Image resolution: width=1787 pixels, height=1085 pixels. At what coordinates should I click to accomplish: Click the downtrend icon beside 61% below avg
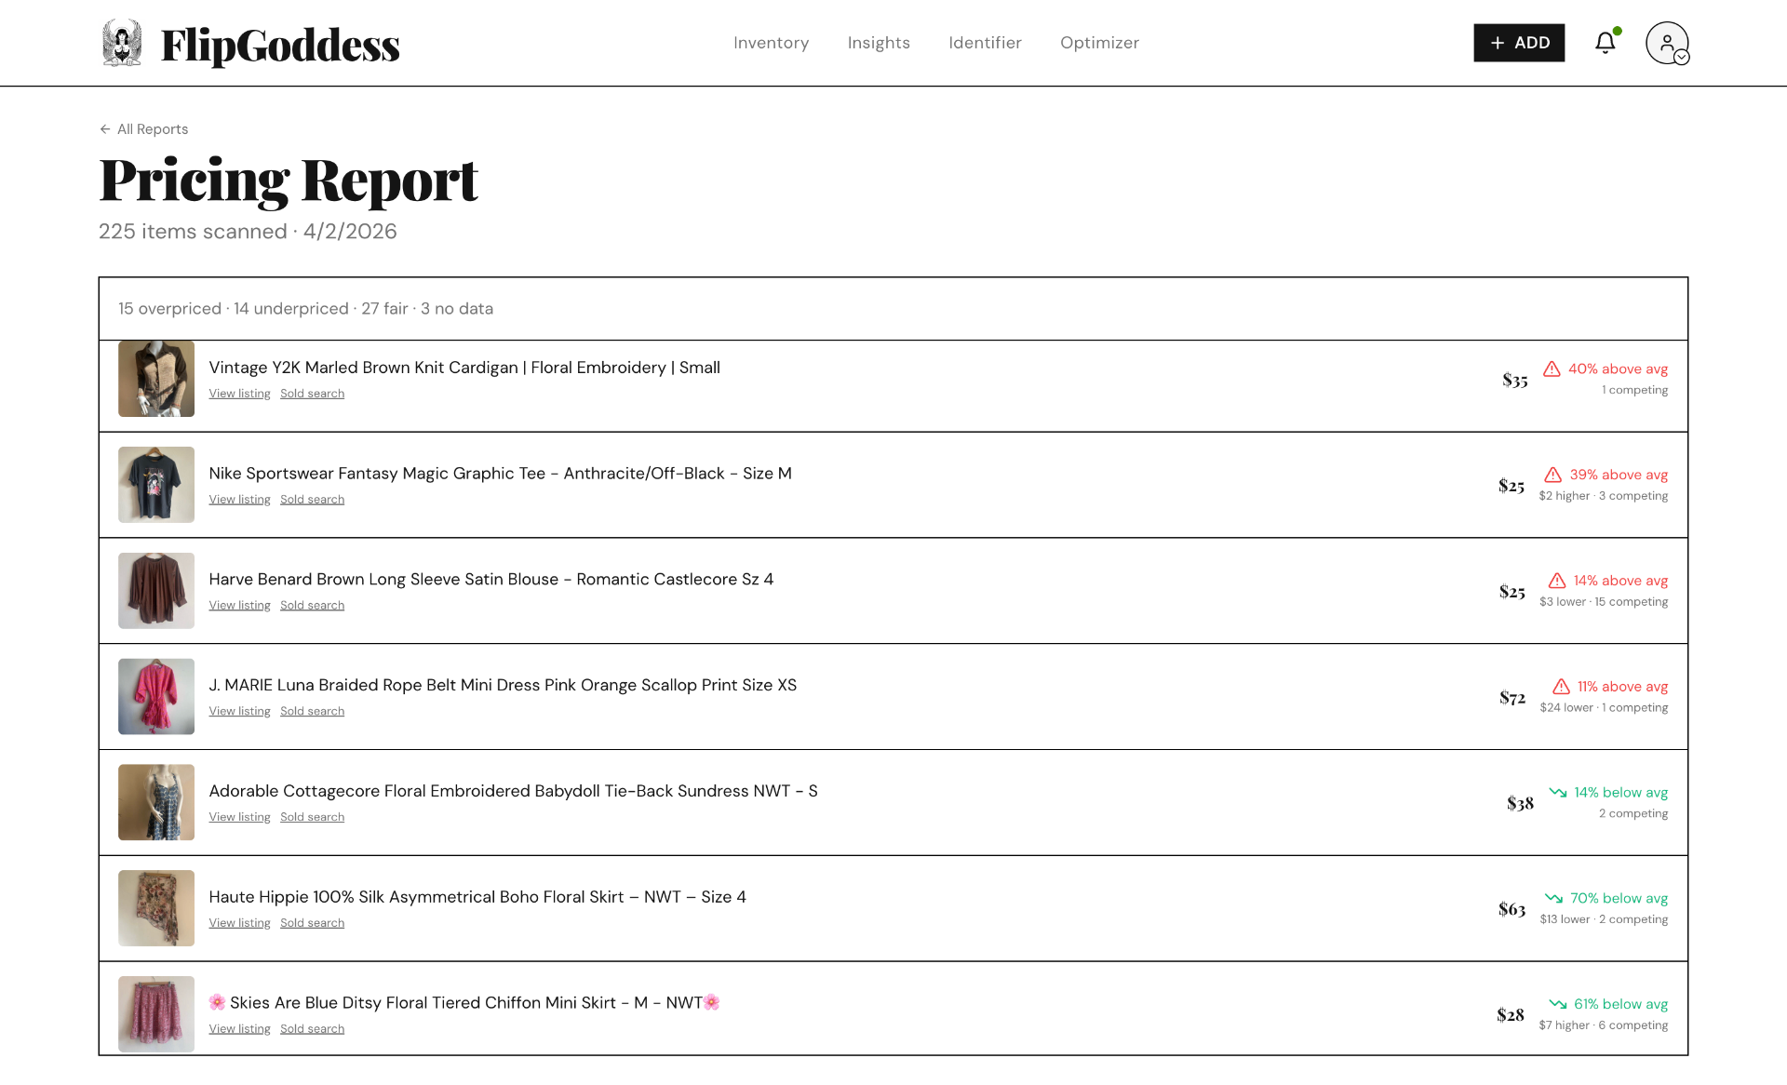pos(1558,1004)
